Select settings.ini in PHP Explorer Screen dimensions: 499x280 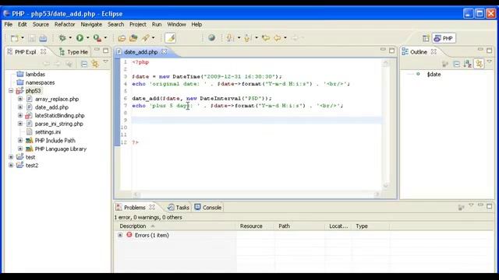click(48, 132)
